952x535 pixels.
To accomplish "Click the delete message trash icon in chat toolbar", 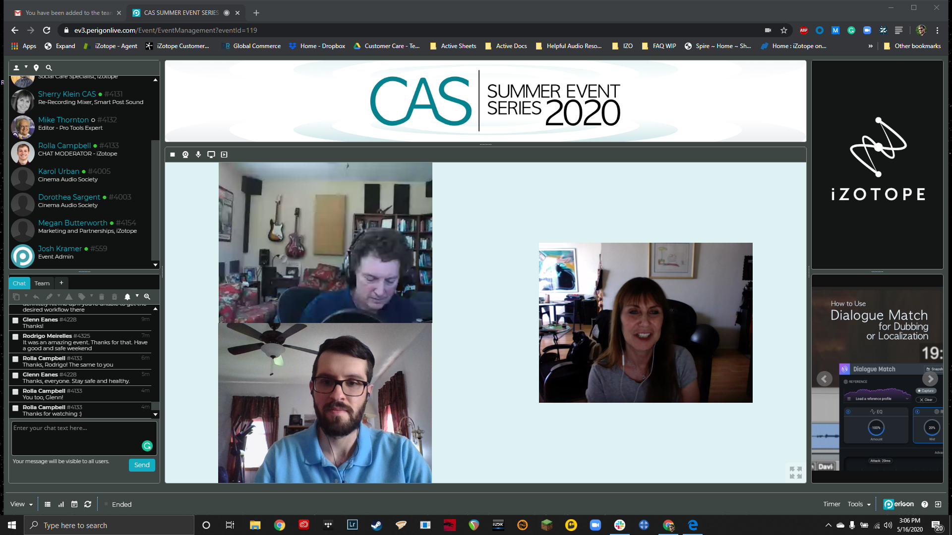I will coord(102,297).
